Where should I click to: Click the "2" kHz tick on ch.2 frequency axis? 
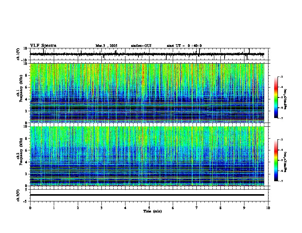[x=27, y=174]
